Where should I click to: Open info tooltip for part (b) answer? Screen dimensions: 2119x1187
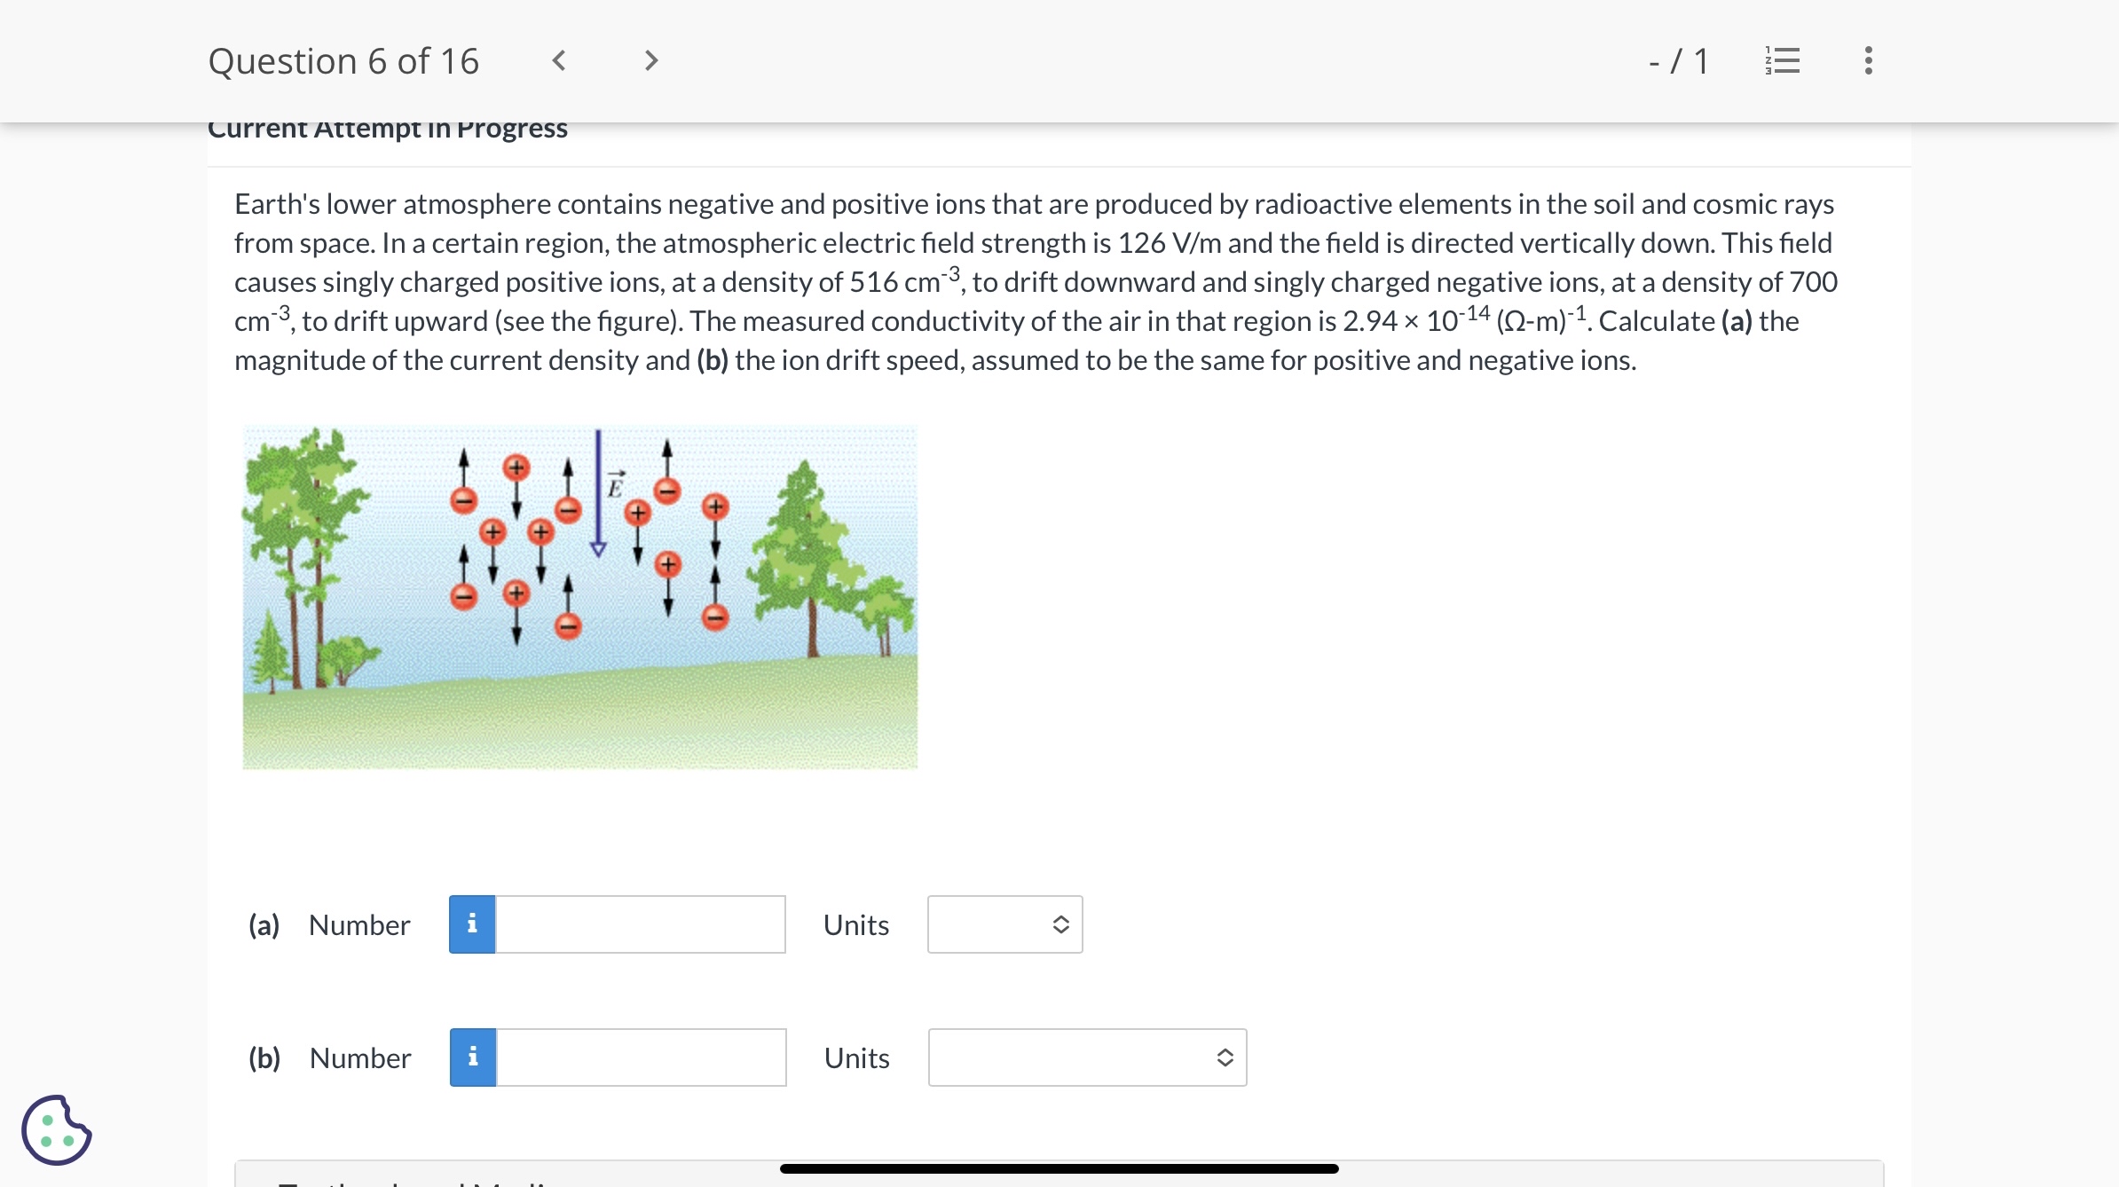472,1057
